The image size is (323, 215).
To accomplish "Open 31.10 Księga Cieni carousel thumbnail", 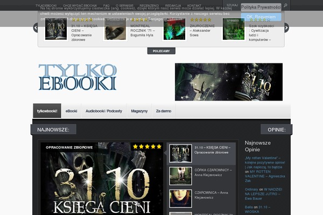I will pyautogui.click(x=56, y=29).
